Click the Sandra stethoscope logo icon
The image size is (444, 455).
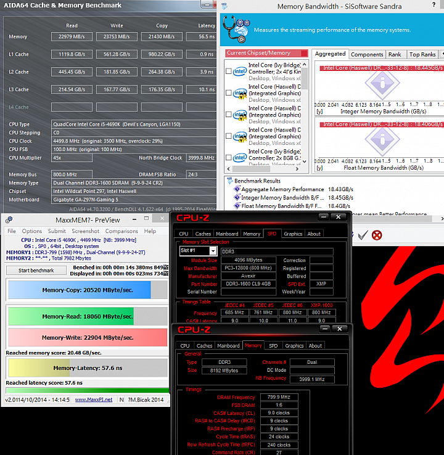click(x=237, y=30)
